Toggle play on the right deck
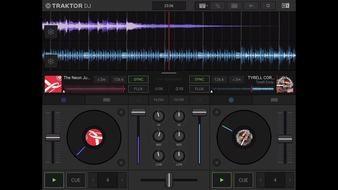This screenshot has height=190, width=338. [222, 180]
